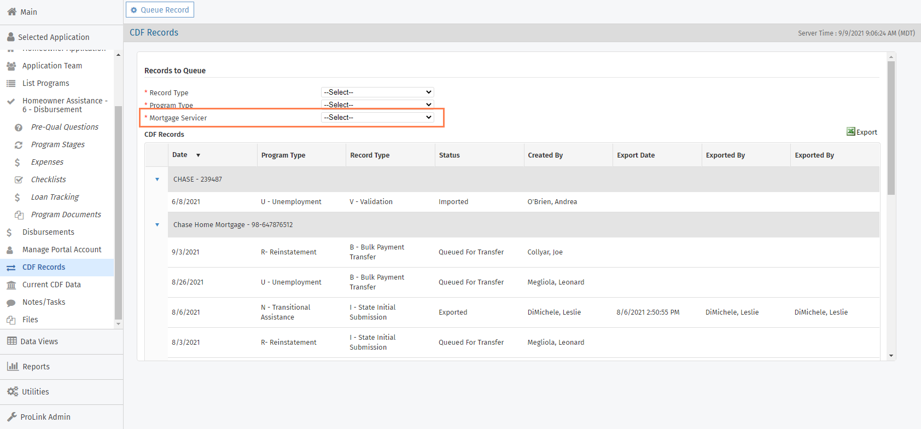Click the Checklists checkmark icon
The height and width of the screenshot is (429, 921).
[19, 180]
